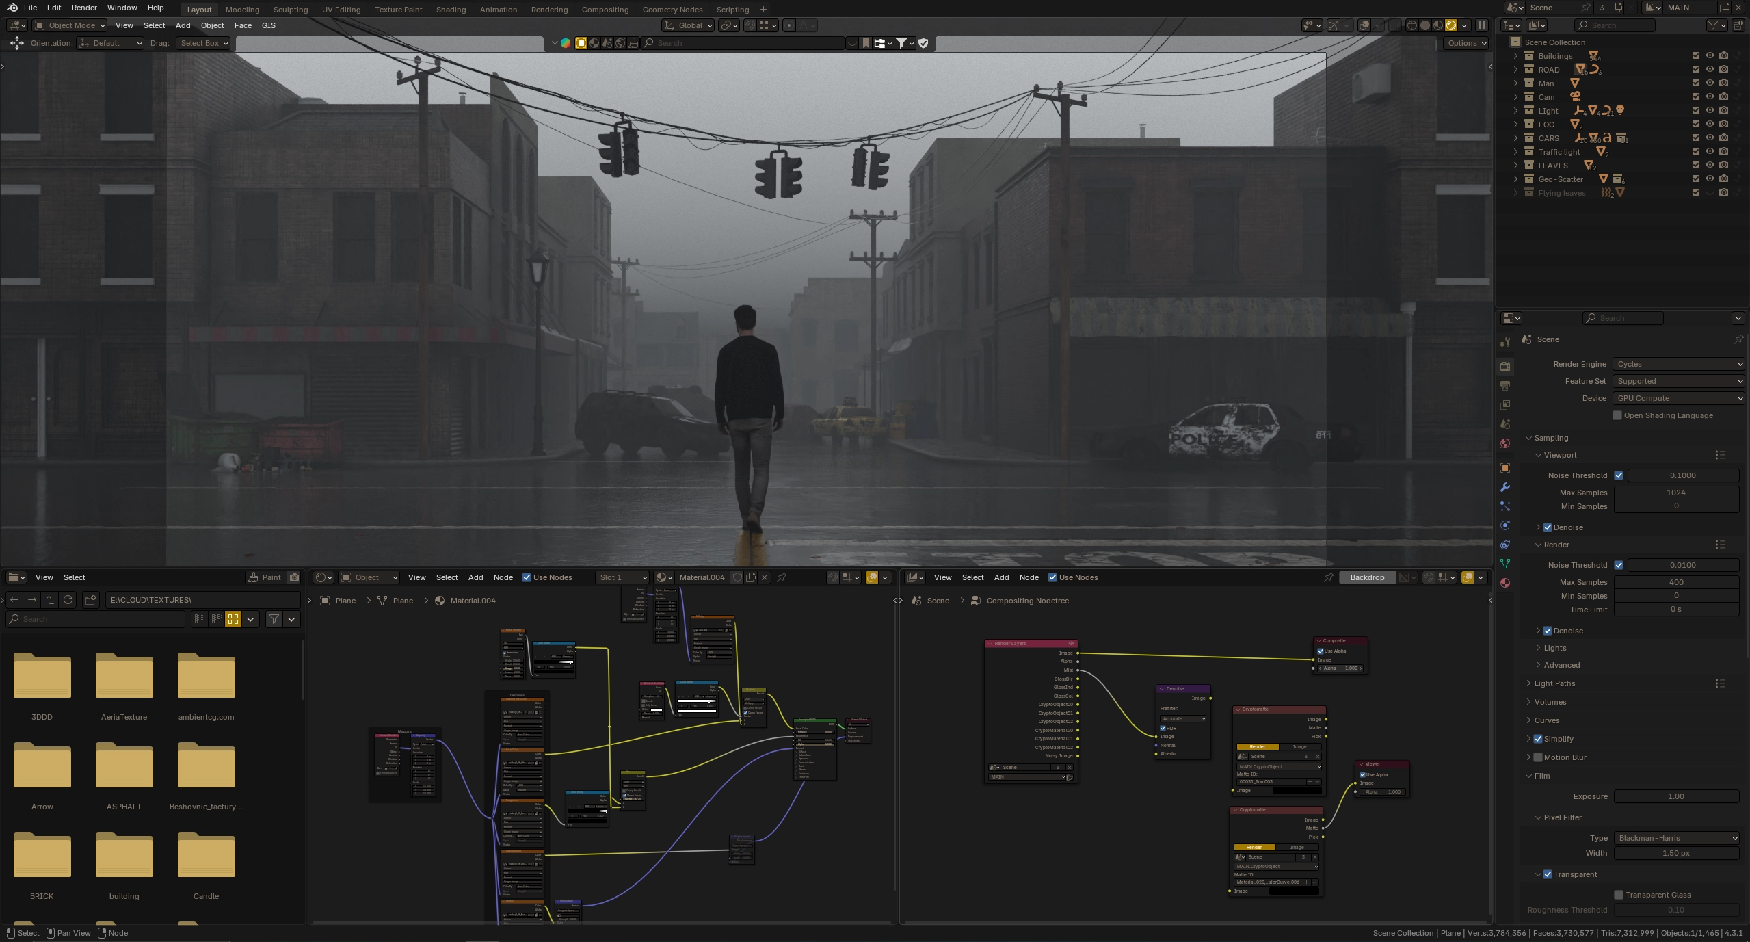Go to parent directory in file browser
1750x942 pixels.
50,600
